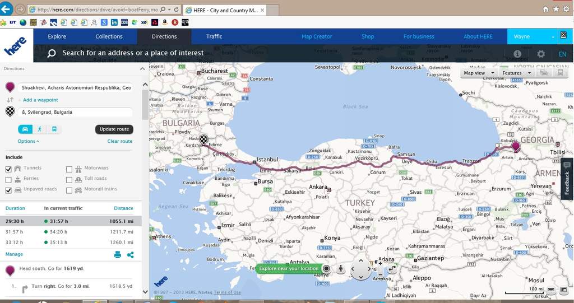Image resolution: width=574 pixels, height=303 pixels.
Task: Collapse the Options expander
Action: (x=28, y=141)
